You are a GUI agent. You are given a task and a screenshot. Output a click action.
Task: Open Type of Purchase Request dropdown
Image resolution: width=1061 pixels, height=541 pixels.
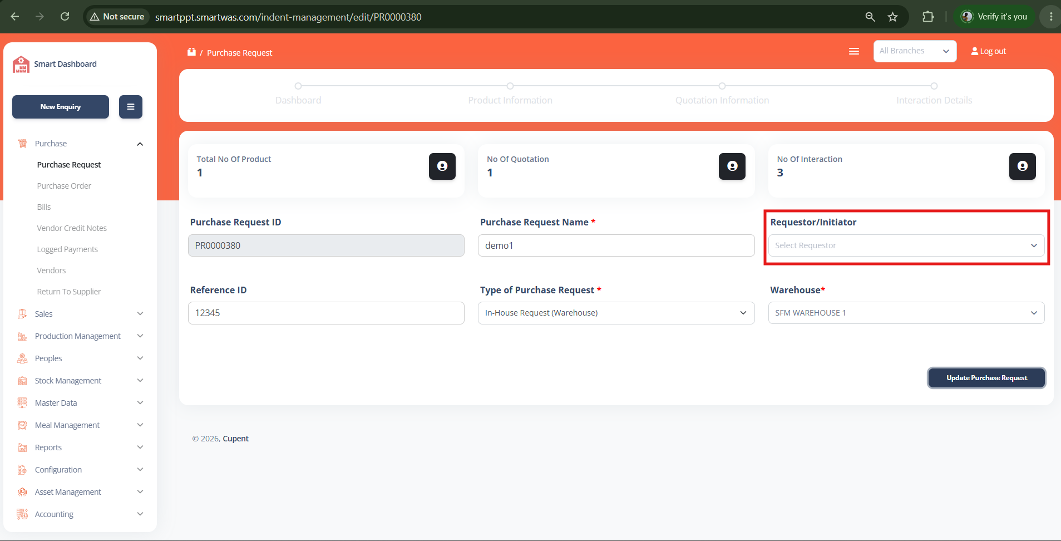tap(616, 313)
